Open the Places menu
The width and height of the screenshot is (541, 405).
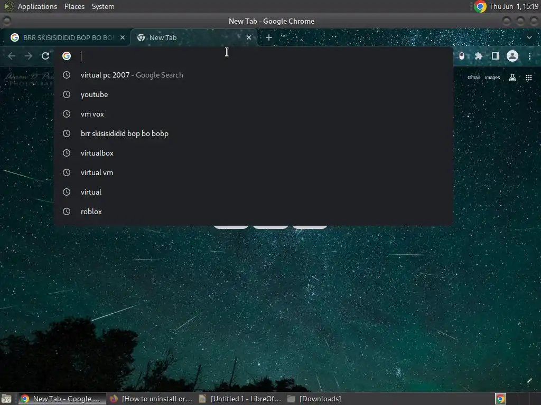pyautogui.click(x=74, y=6)
